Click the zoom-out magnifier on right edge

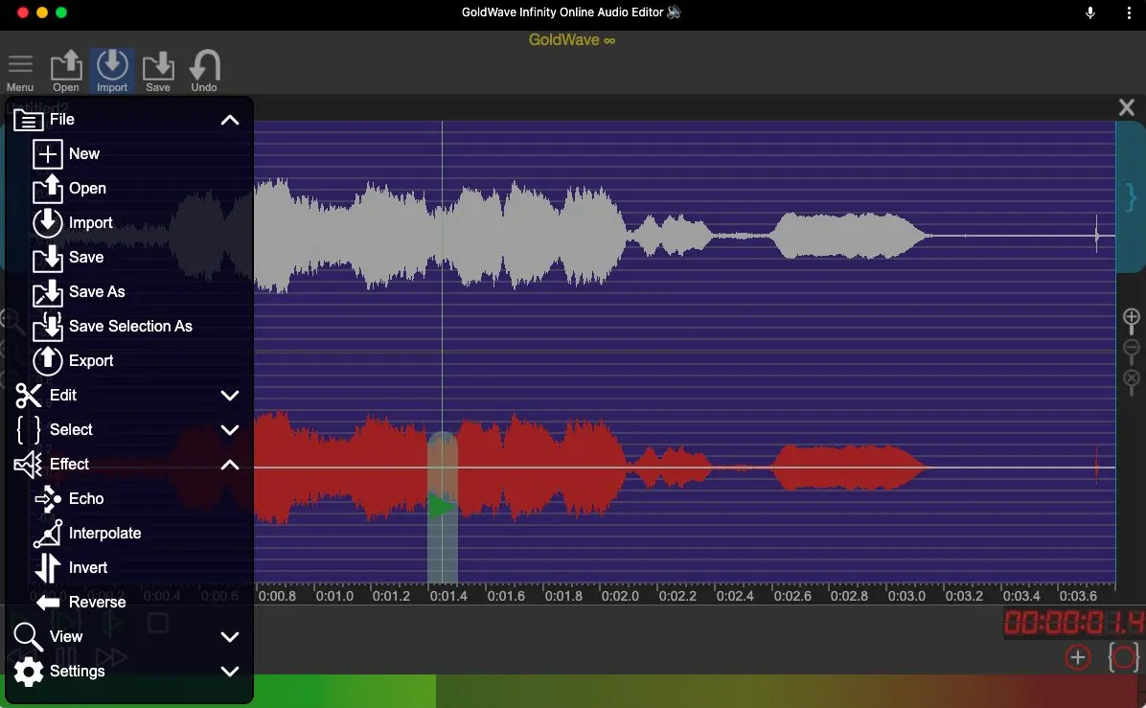1131,351
